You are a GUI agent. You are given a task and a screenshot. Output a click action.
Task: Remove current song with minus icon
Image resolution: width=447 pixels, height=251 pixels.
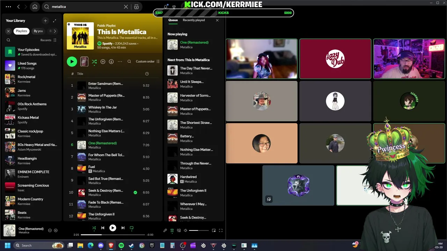point(50,230)
